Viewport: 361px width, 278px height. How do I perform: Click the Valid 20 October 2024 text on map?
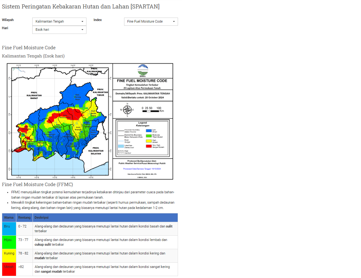143,98
